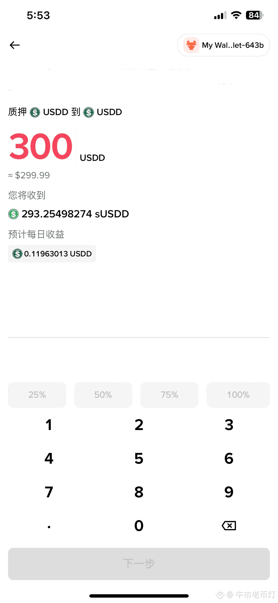
Task: Select the 25% amount shortcut
Action: point(37,395)
